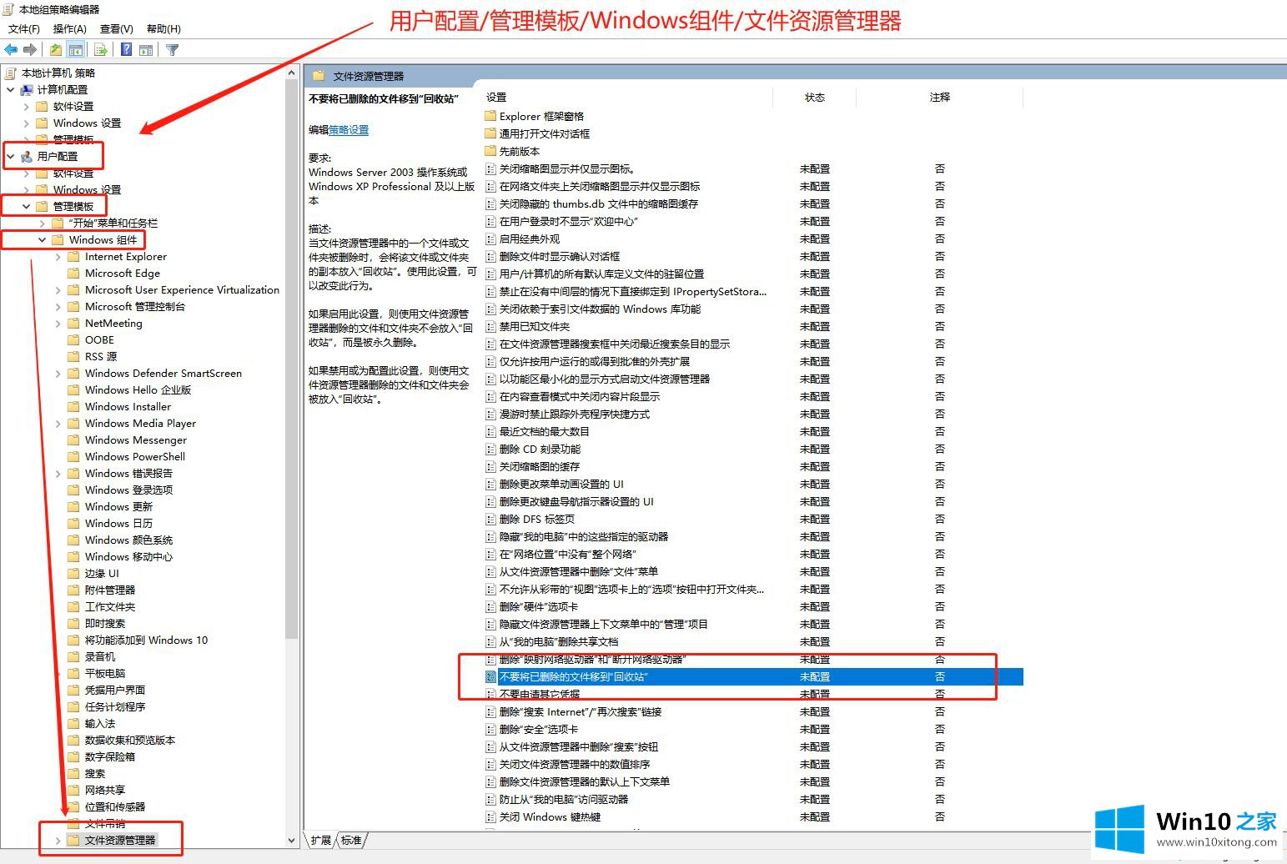Screen dimensions: 1287x864
Task: Click the 先前版本 folder icon
Action: (490, 151)
